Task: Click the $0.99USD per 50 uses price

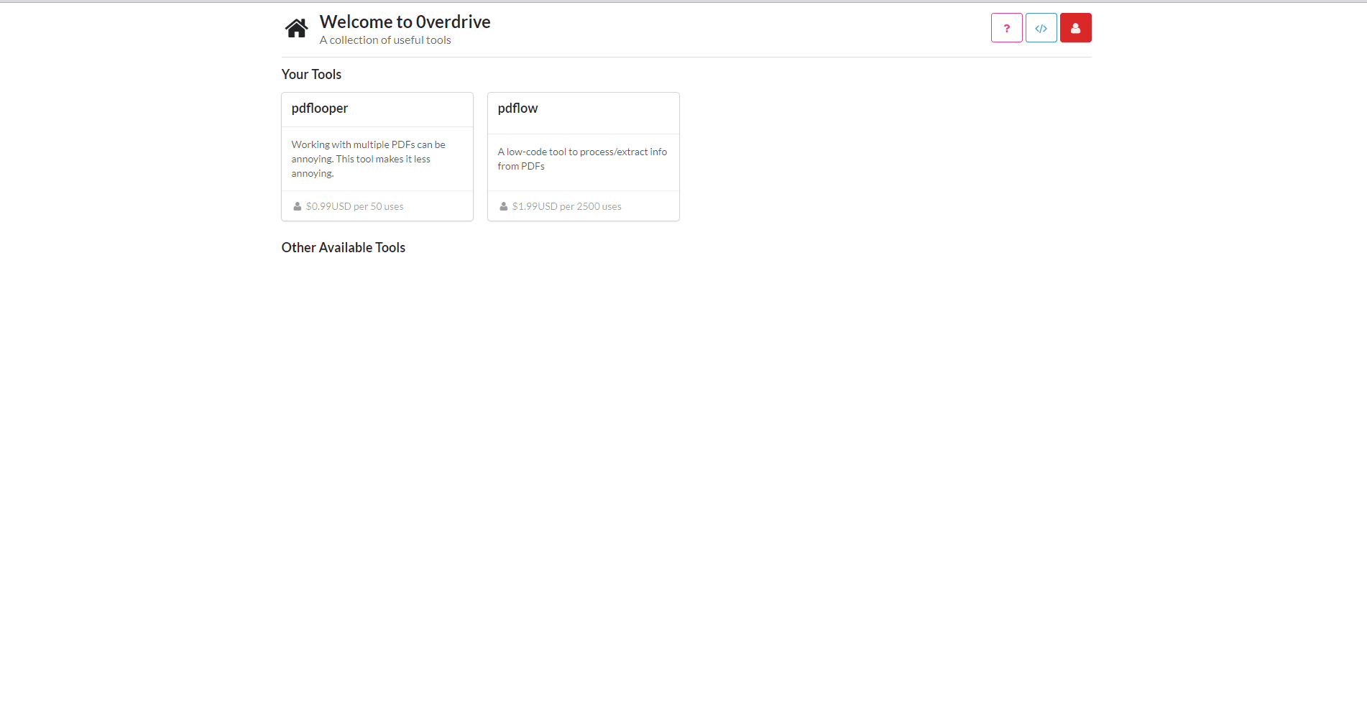Action: coord(354,206)
